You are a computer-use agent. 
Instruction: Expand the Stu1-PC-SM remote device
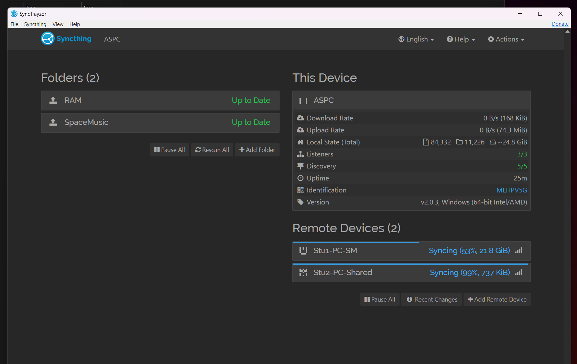[412, 251]
